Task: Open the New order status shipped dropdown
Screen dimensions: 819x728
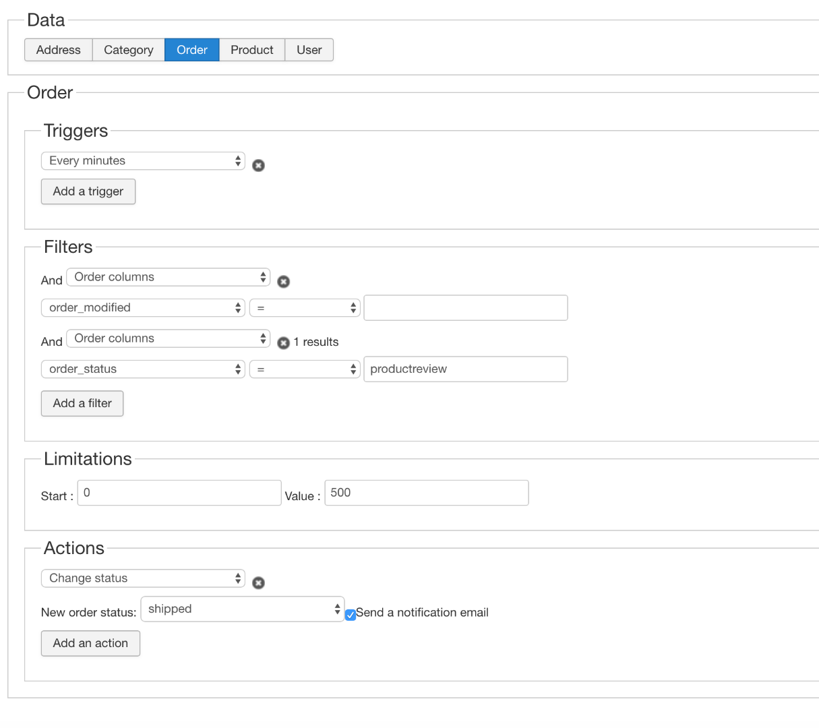Action: point(243,609)
